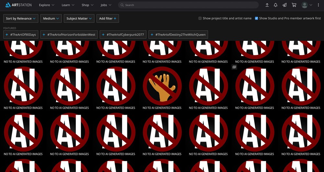Image resolution: width=324 pixels, height=172 pixels.
Task: Open the Sort by Relevance dropdown
Action: (x=21, y=18)
